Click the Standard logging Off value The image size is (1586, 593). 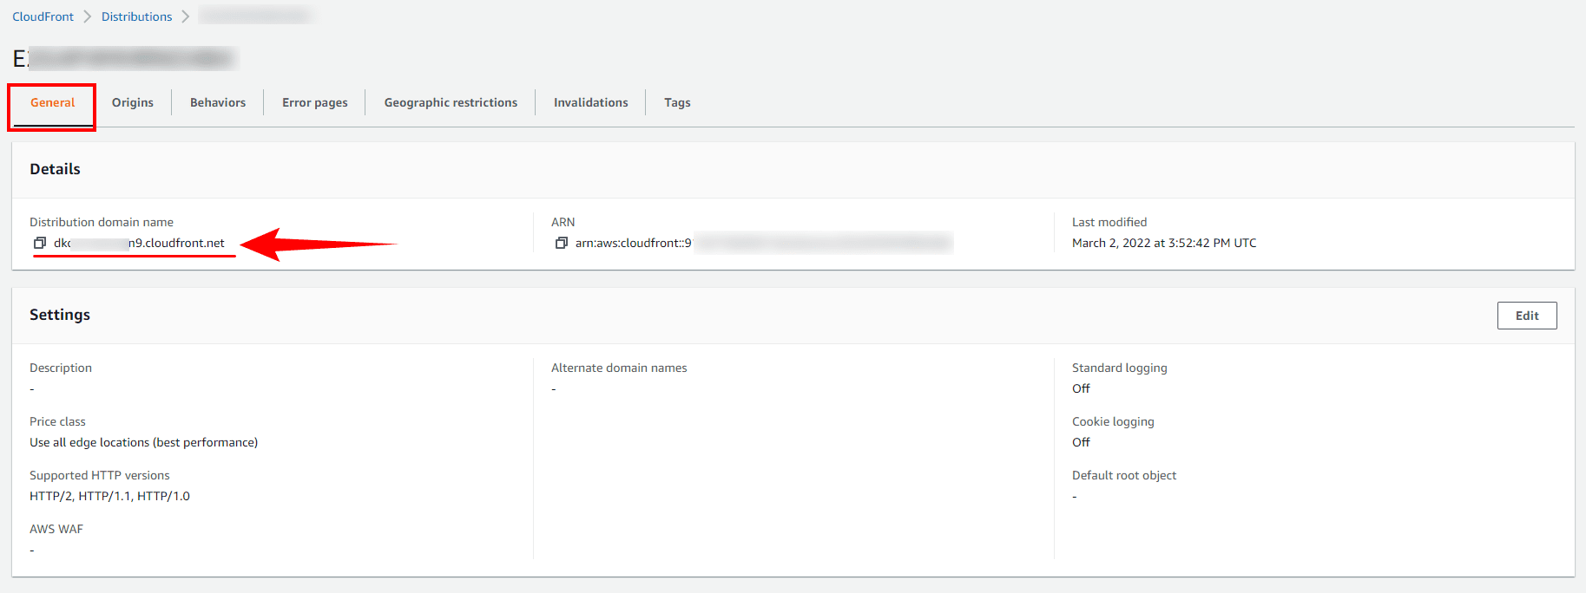tap(1081, 388)
